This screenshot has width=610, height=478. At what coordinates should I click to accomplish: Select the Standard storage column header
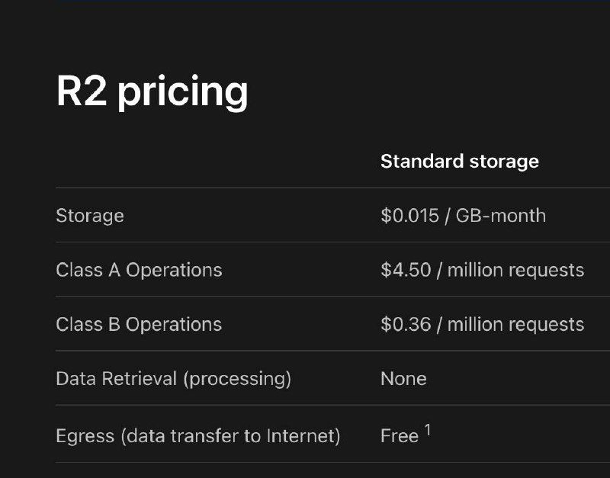(459, 162)
